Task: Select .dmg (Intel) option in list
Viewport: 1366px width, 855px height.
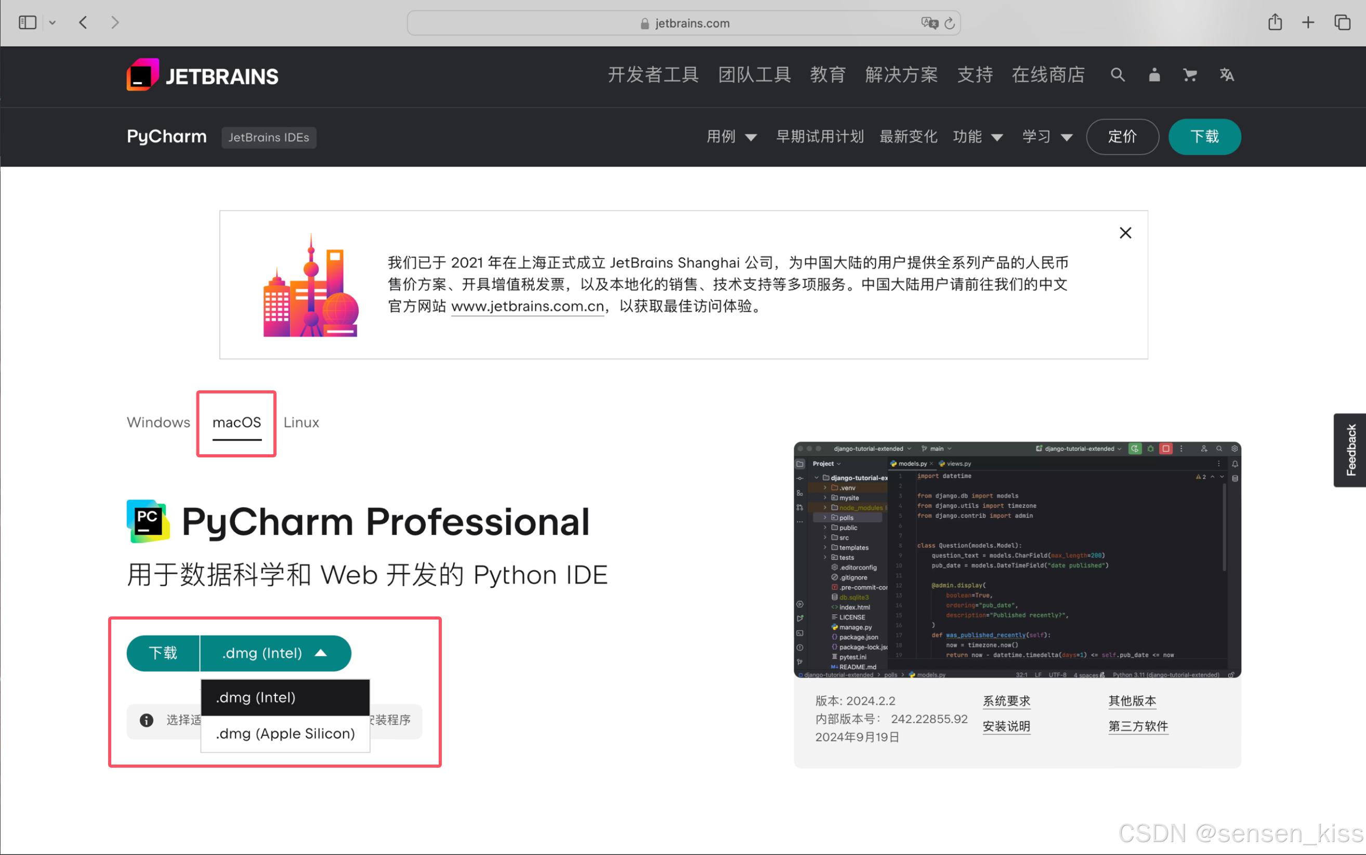Action: pos(285,697)
